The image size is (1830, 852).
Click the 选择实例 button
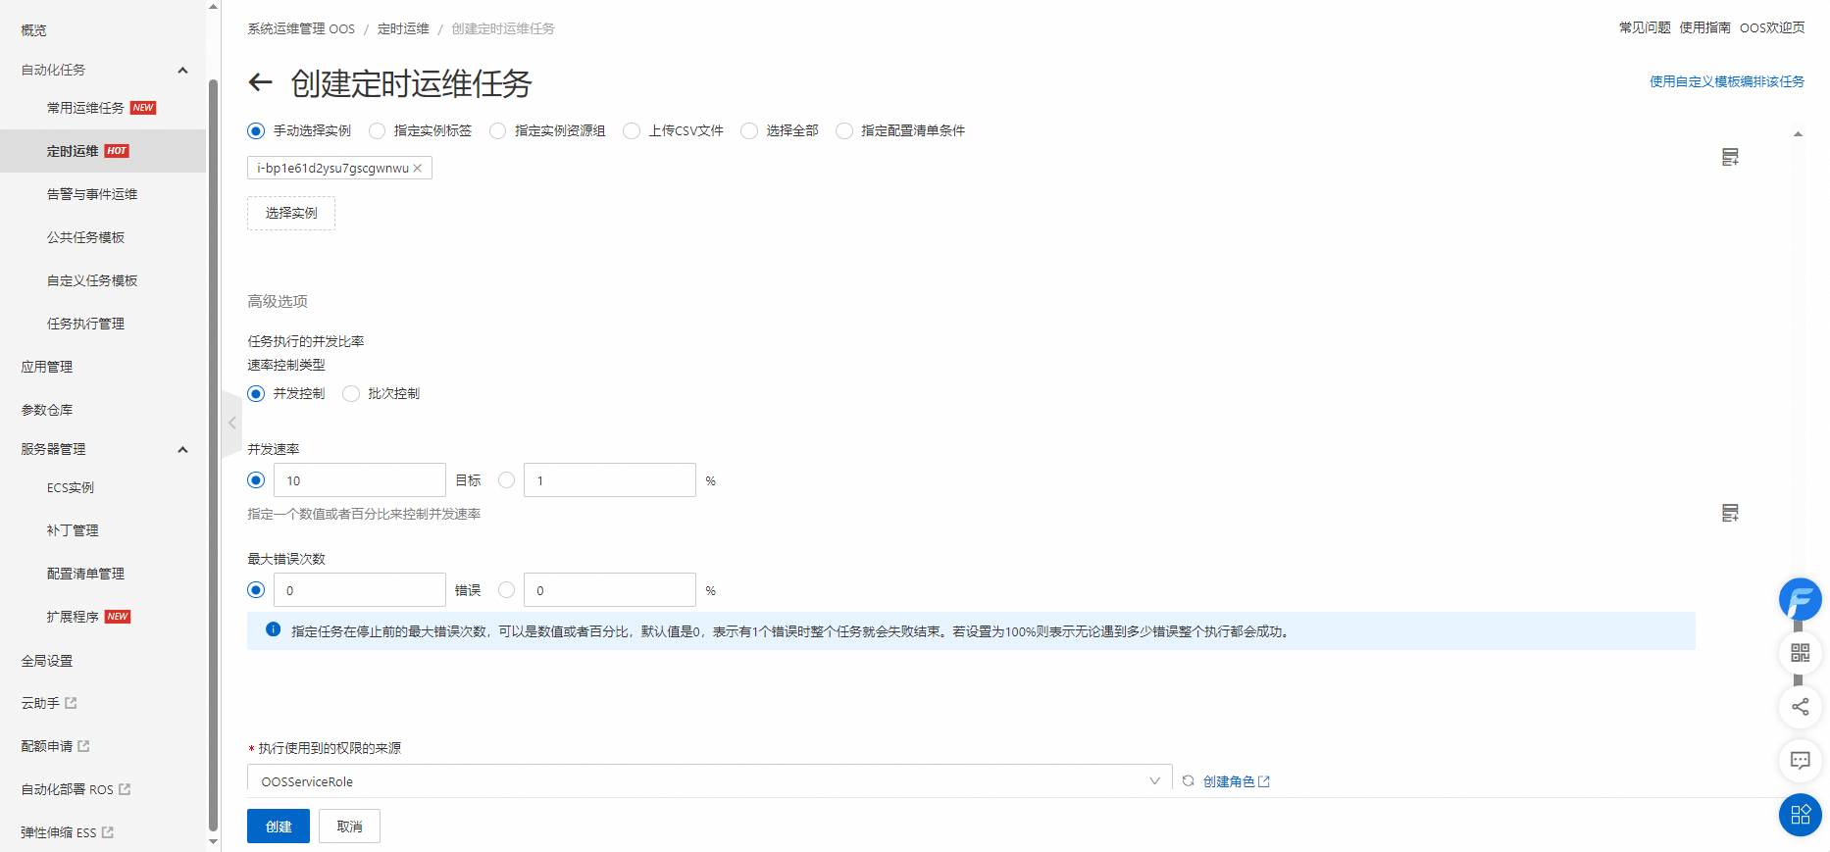[x=291, y=213]
